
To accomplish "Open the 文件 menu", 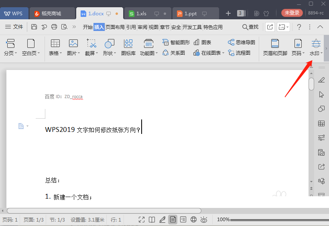I will [14, 27].
